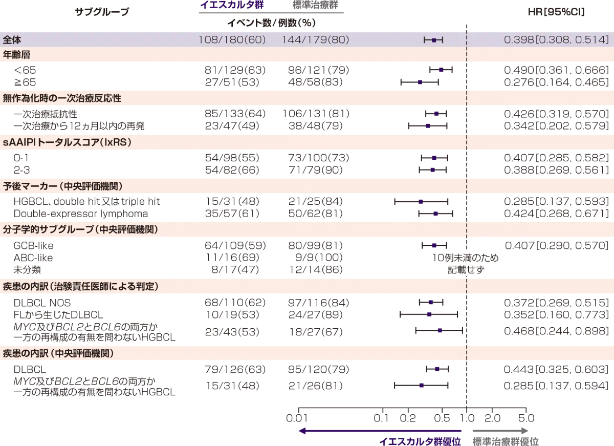Click the value '85/133(64)'
The image size is (614, 446).
[x=234, y=114]
